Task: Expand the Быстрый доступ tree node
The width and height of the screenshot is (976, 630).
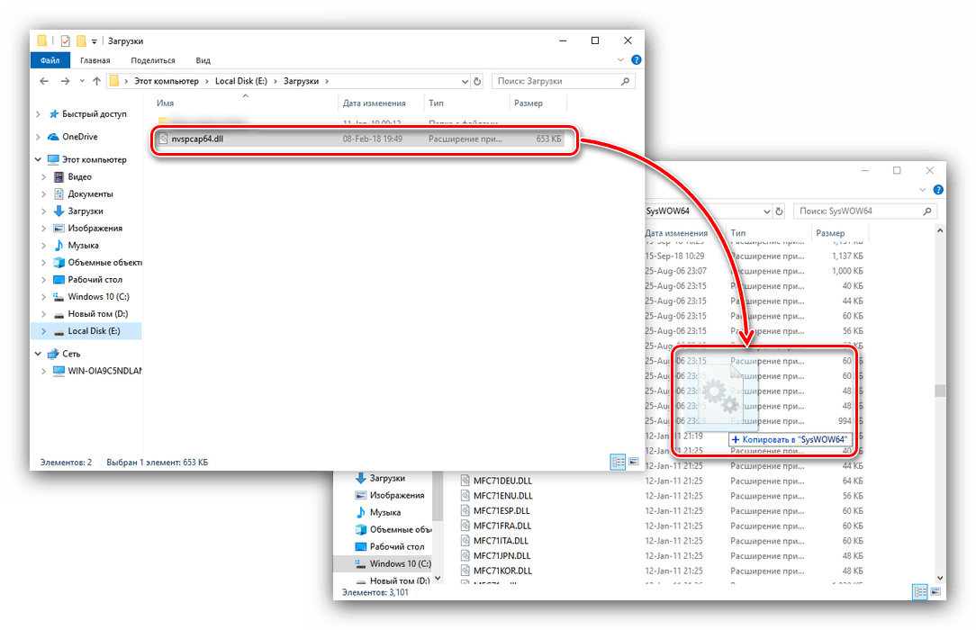Action: (x=38, y=114)
